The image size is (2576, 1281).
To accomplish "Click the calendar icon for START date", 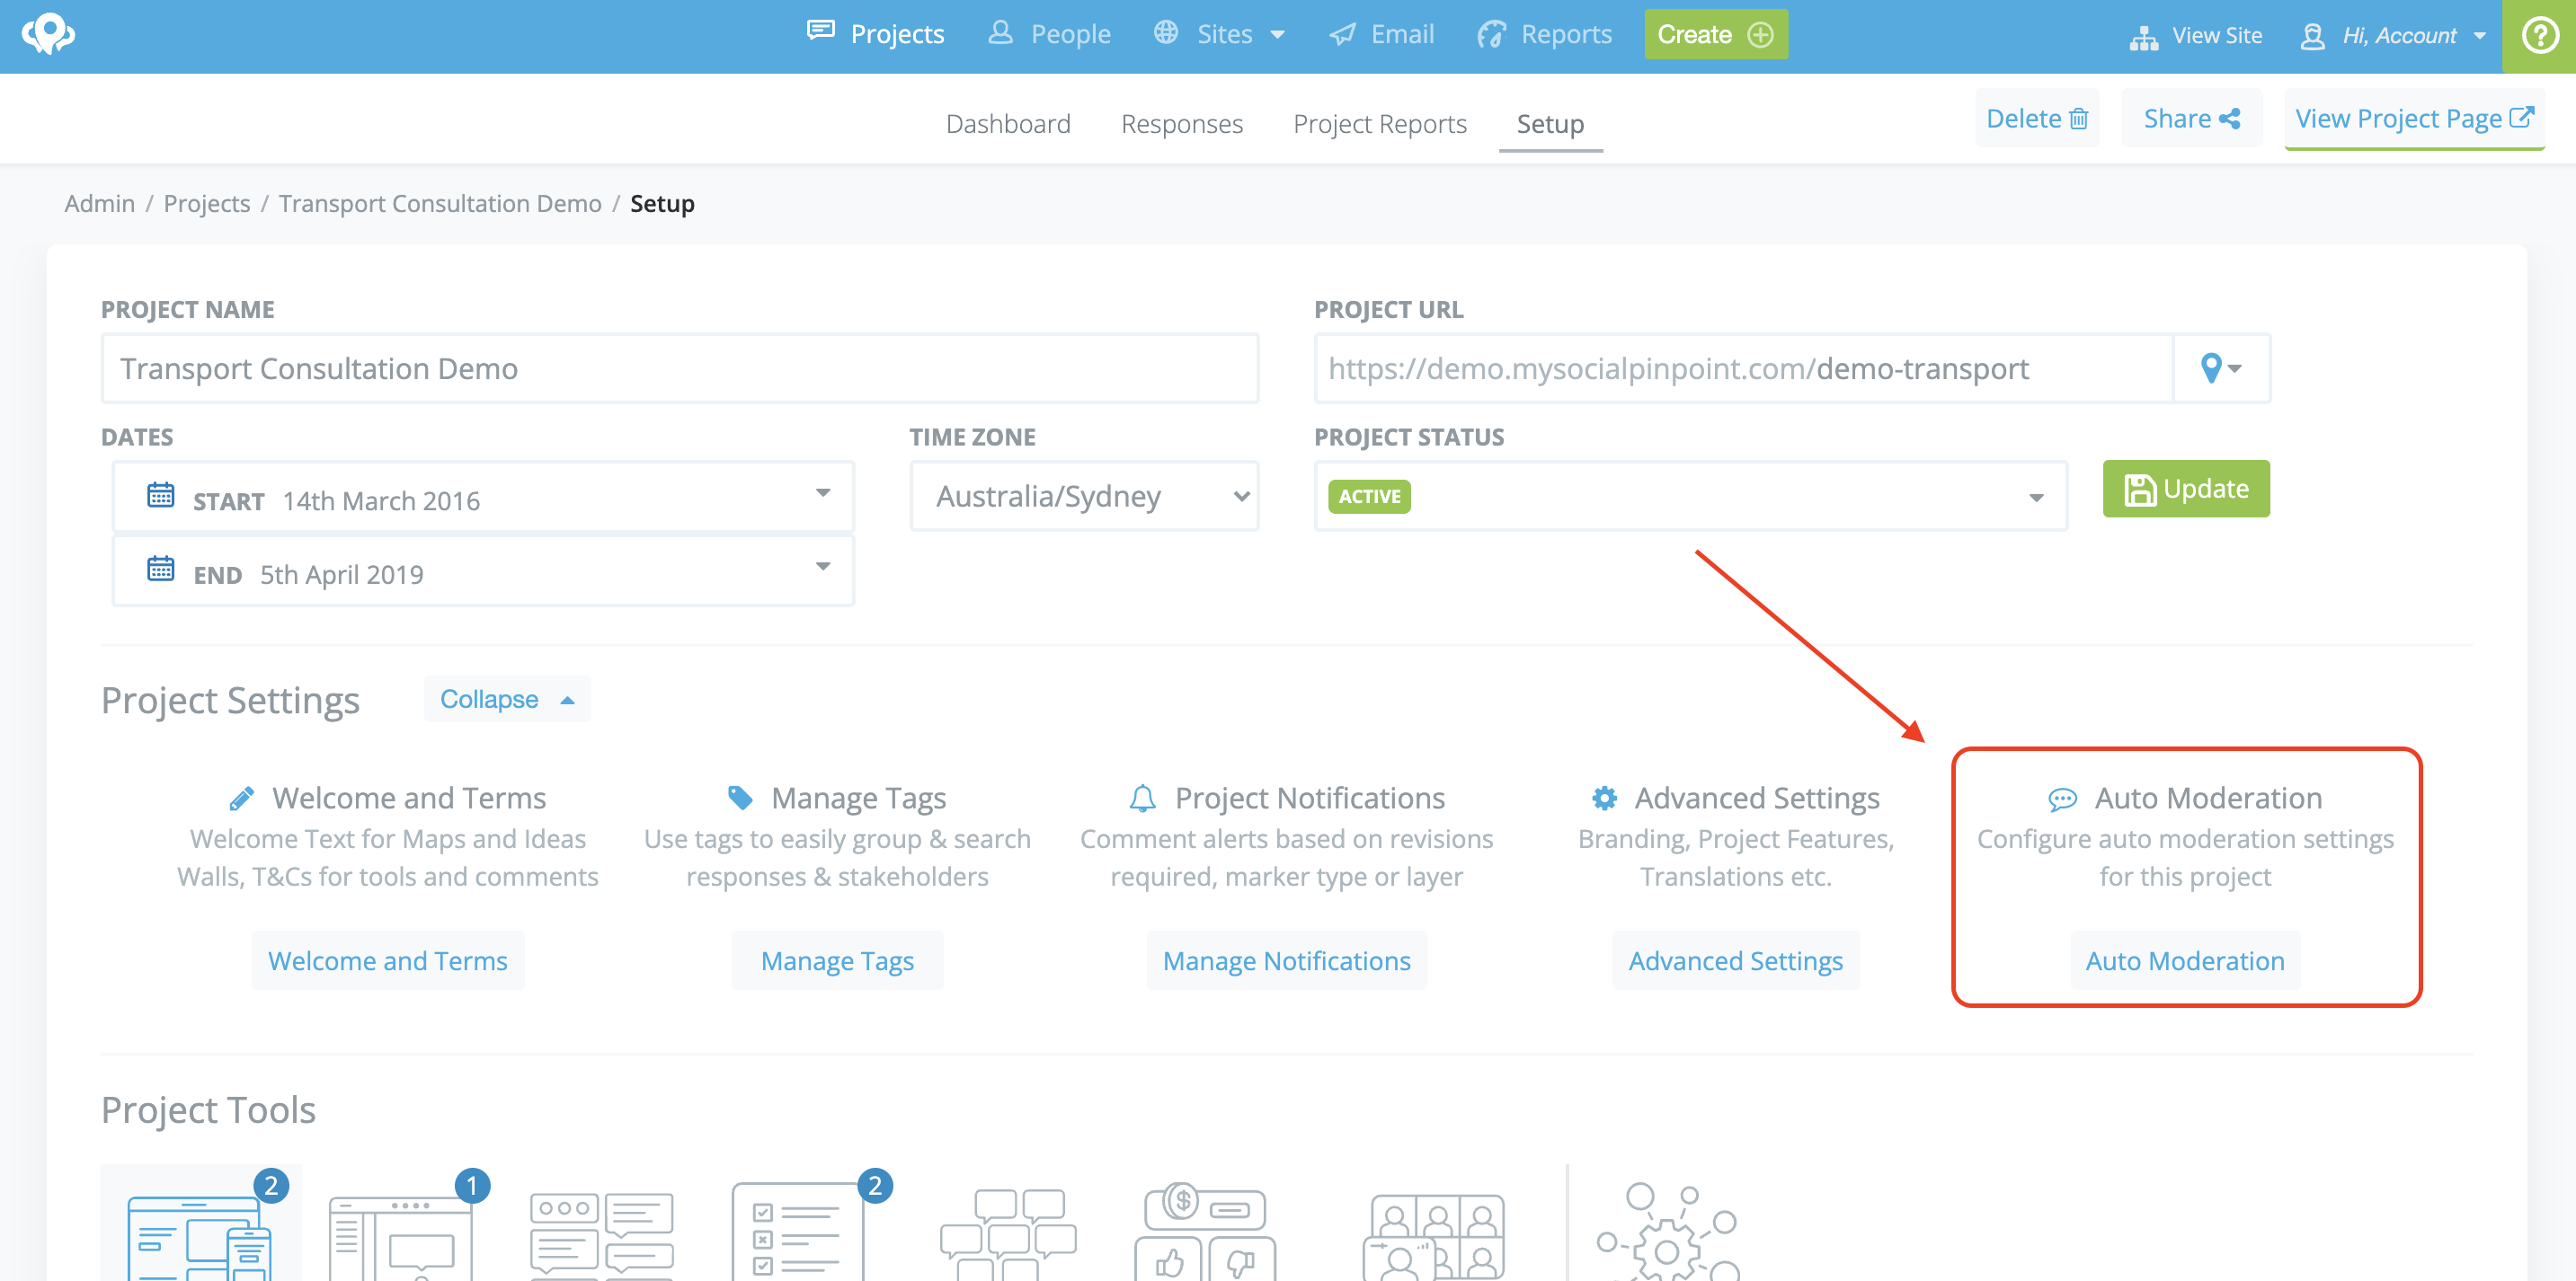I will click(x=160, y=496).
